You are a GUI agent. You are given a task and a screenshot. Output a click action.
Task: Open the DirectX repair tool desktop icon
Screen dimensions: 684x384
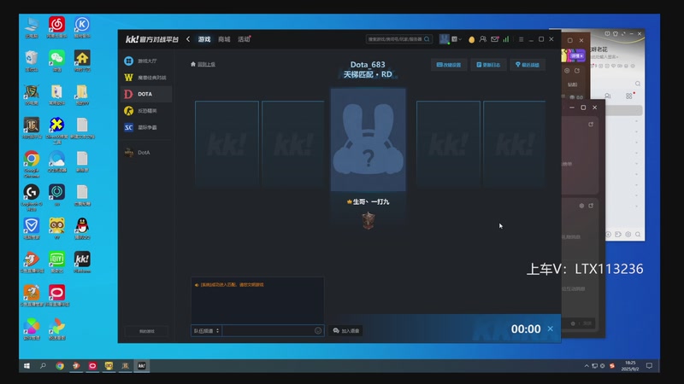[x=56, y=131]
